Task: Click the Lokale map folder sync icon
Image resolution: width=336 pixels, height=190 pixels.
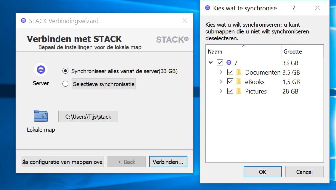Action: click(x=41, y=116)
